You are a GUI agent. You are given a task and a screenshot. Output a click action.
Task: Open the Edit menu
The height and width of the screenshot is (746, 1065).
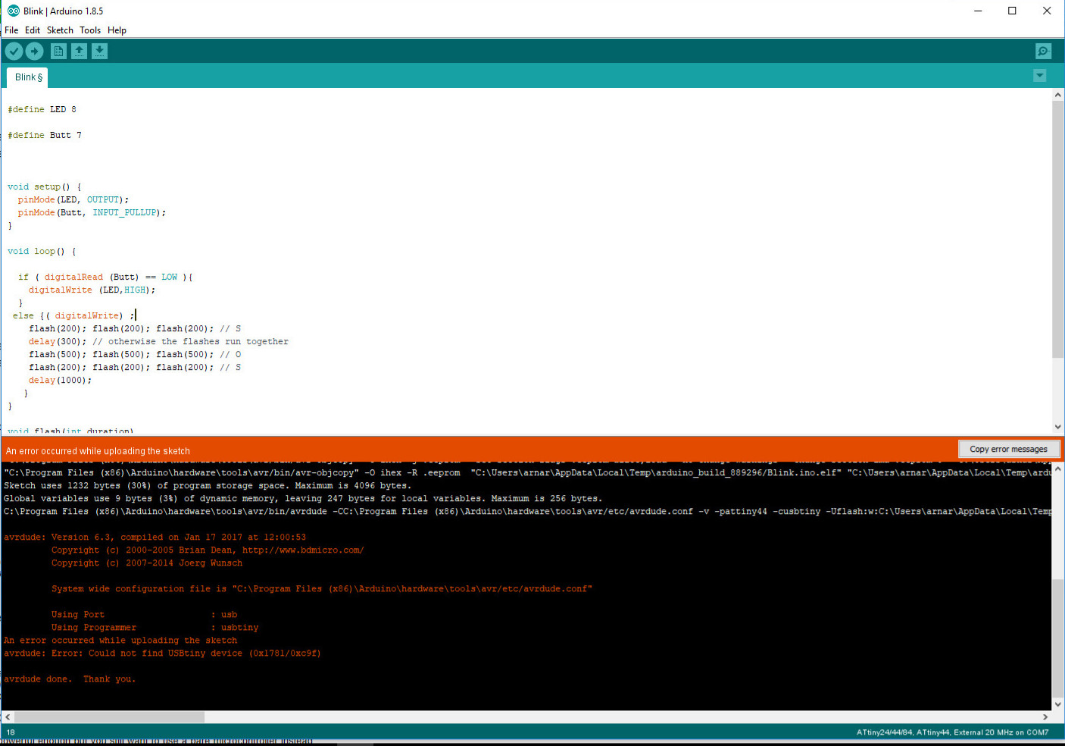[33, 30]
